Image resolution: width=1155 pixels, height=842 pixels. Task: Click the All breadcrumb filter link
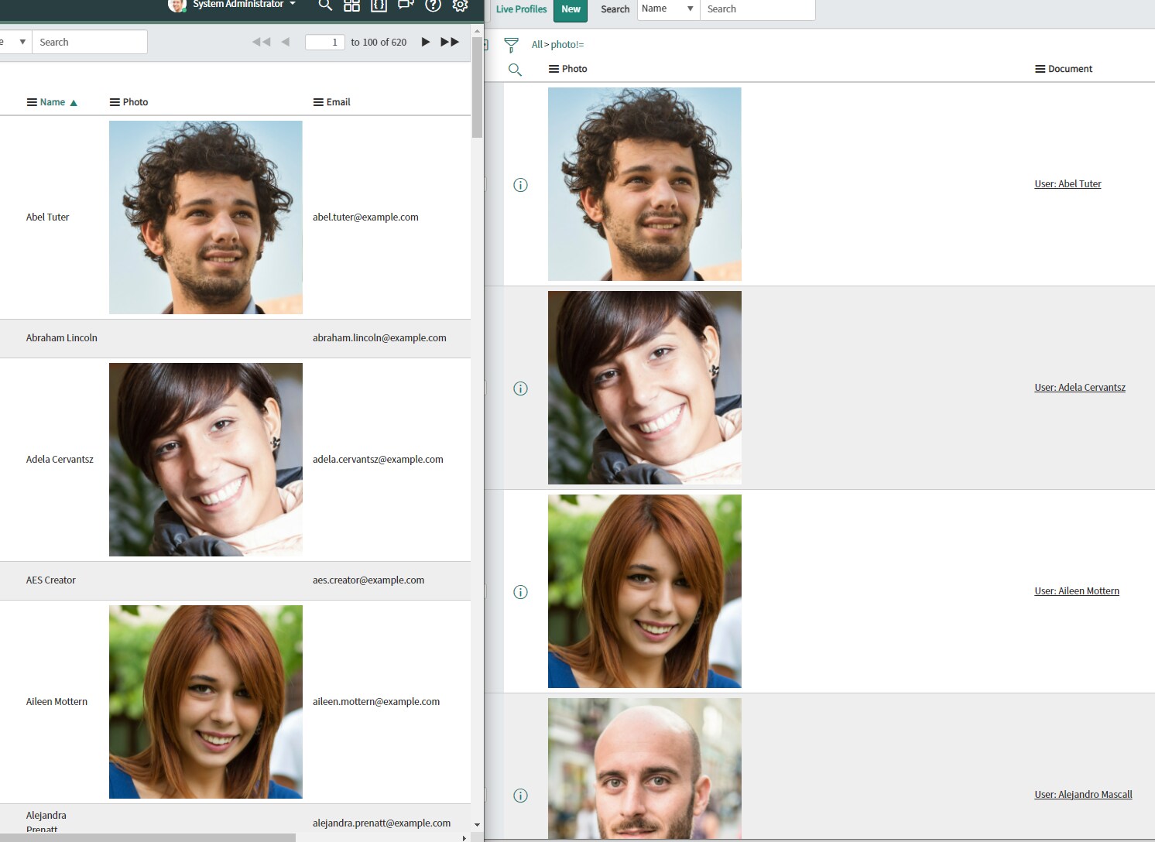pos(536,45)
